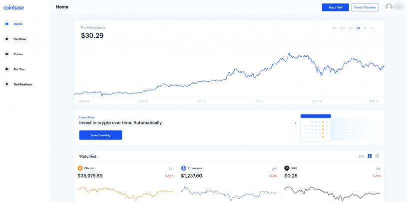Image resolution: width=407 pixels, height=202 pixels.
Task: Click the Portfolio balance label
Action: 93,28
